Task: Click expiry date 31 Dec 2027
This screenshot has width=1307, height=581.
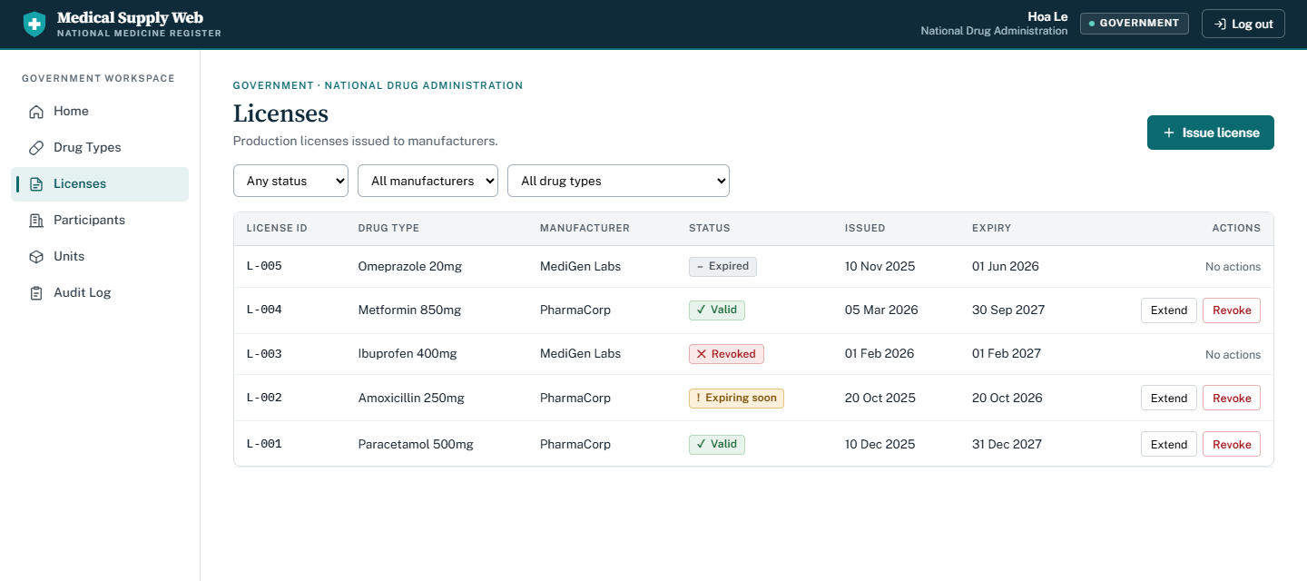Action: pyautogui.click(x=1007, y=444)
